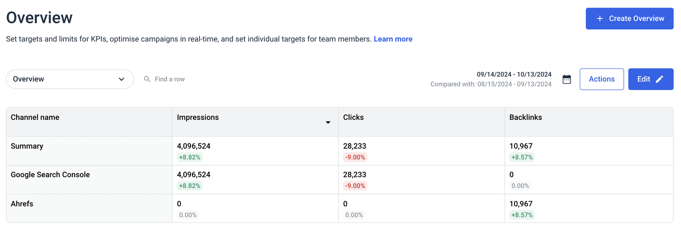Open the Actions menu button
Viewport: 681px width, 228px height.
click(x=602, y=79)
